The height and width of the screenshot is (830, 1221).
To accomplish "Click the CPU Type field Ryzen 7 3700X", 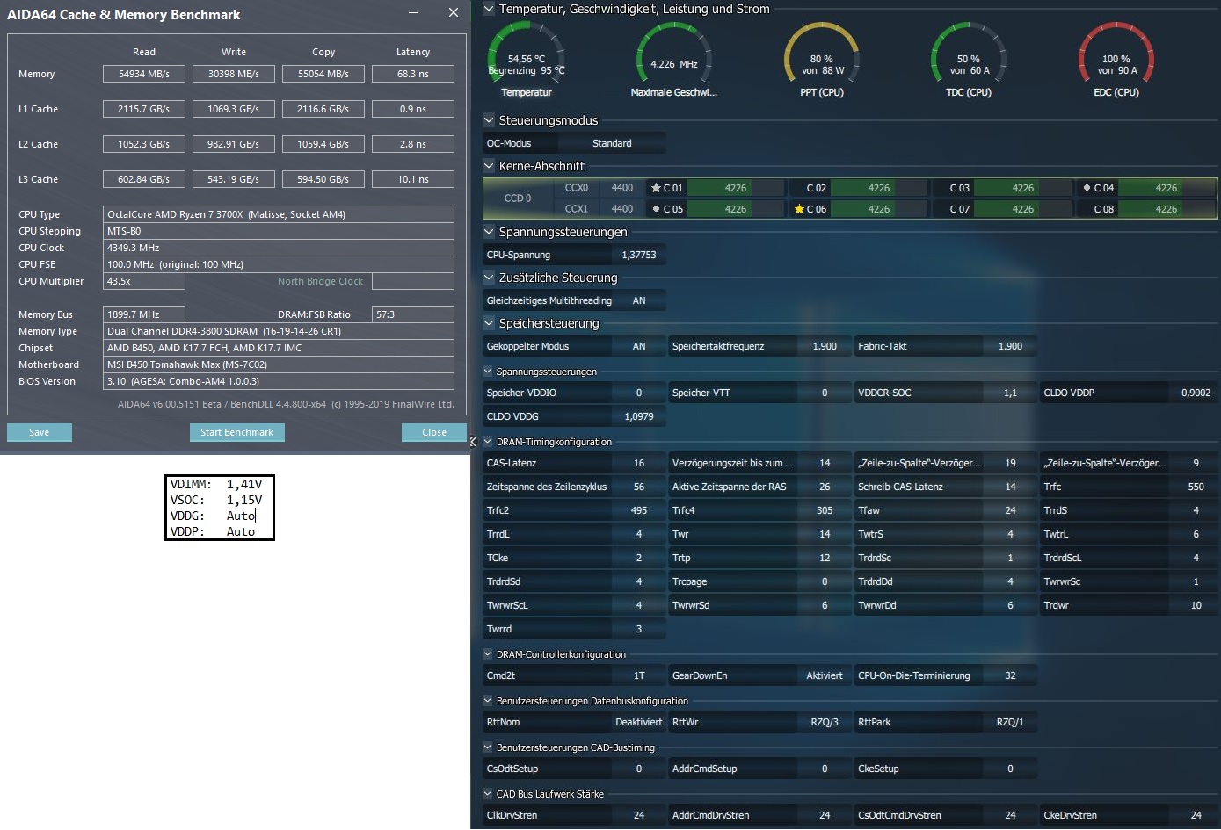I will (279, 214).
